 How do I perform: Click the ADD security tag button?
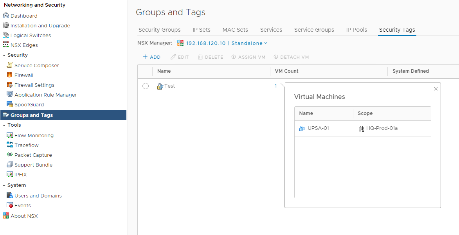pos(151,57)
